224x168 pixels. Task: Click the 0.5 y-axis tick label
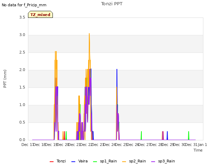pos(22,122)
